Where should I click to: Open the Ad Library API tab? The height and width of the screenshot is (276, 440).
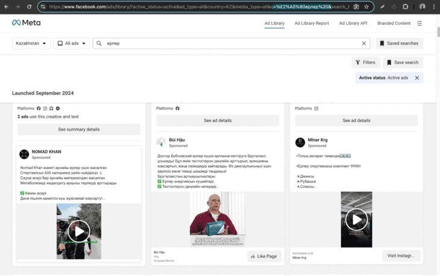coord(353,24)
